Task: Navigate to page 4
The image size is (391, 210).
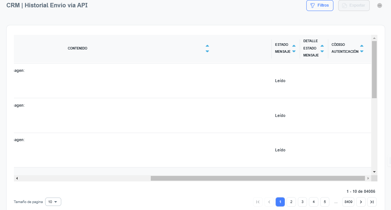Action: point(314,202)
